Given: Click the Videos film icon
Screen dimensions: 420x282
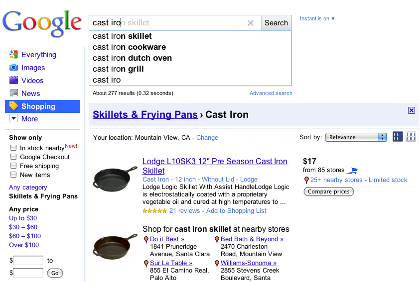Looking at the screenshot, I should [13, 81].
